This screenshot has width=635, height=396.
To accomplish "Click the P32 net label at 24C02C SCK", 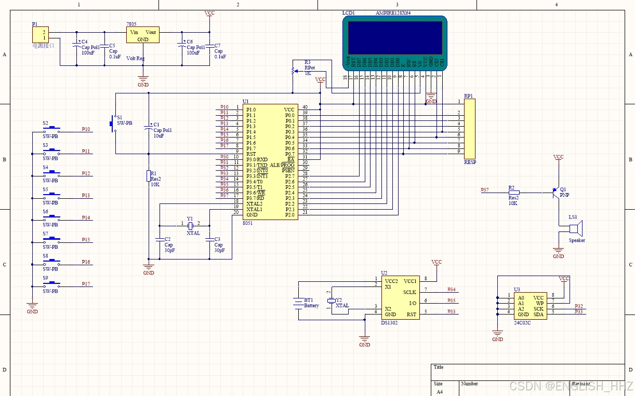I will click(579, 306).
